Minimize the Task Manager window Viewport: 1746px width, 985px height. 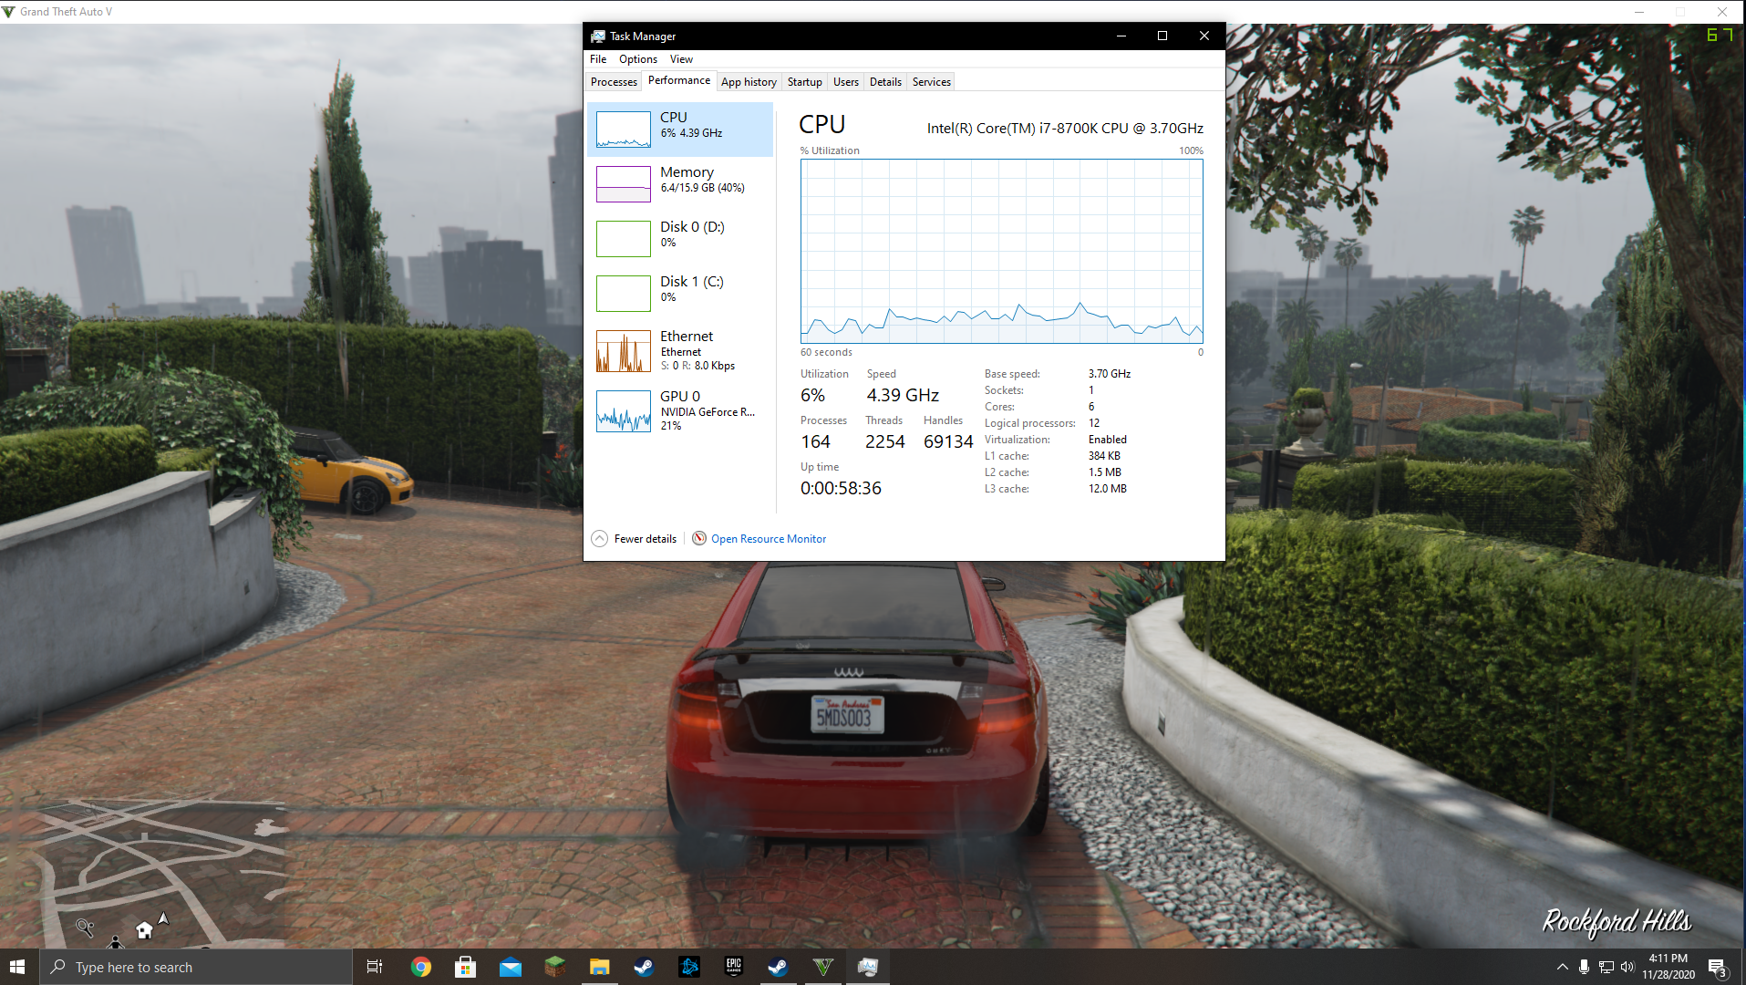click(x=1121, y=36)
